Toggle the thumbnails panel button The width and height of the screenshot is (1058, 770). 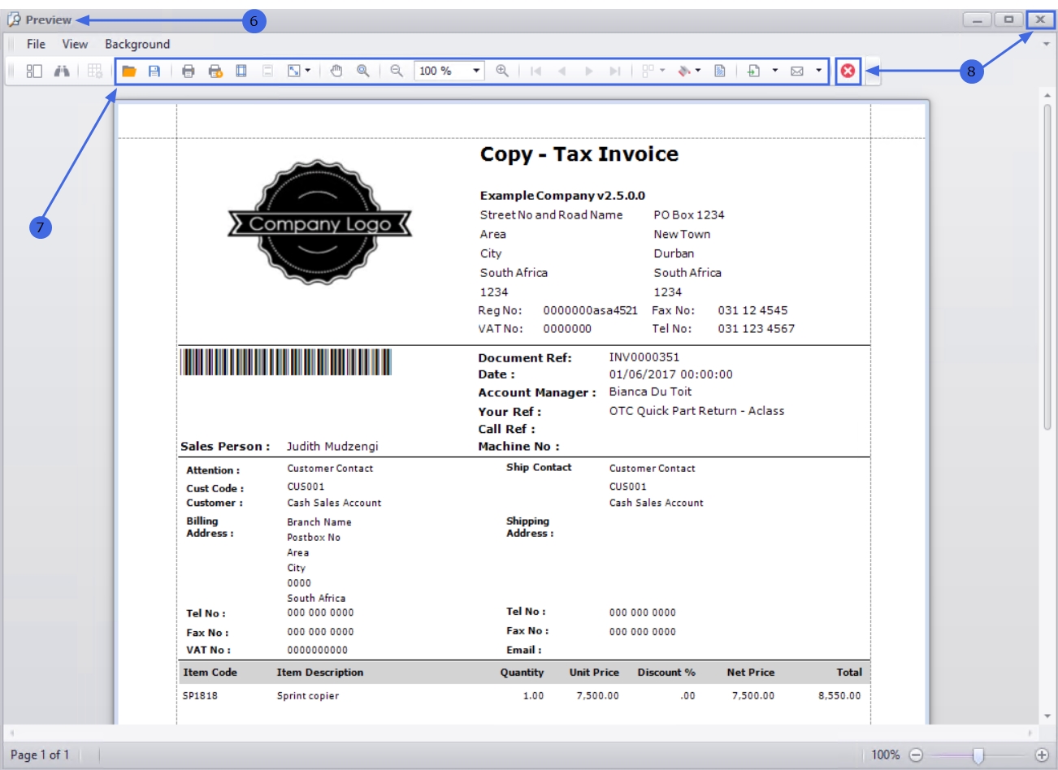[x=34, y=71]
